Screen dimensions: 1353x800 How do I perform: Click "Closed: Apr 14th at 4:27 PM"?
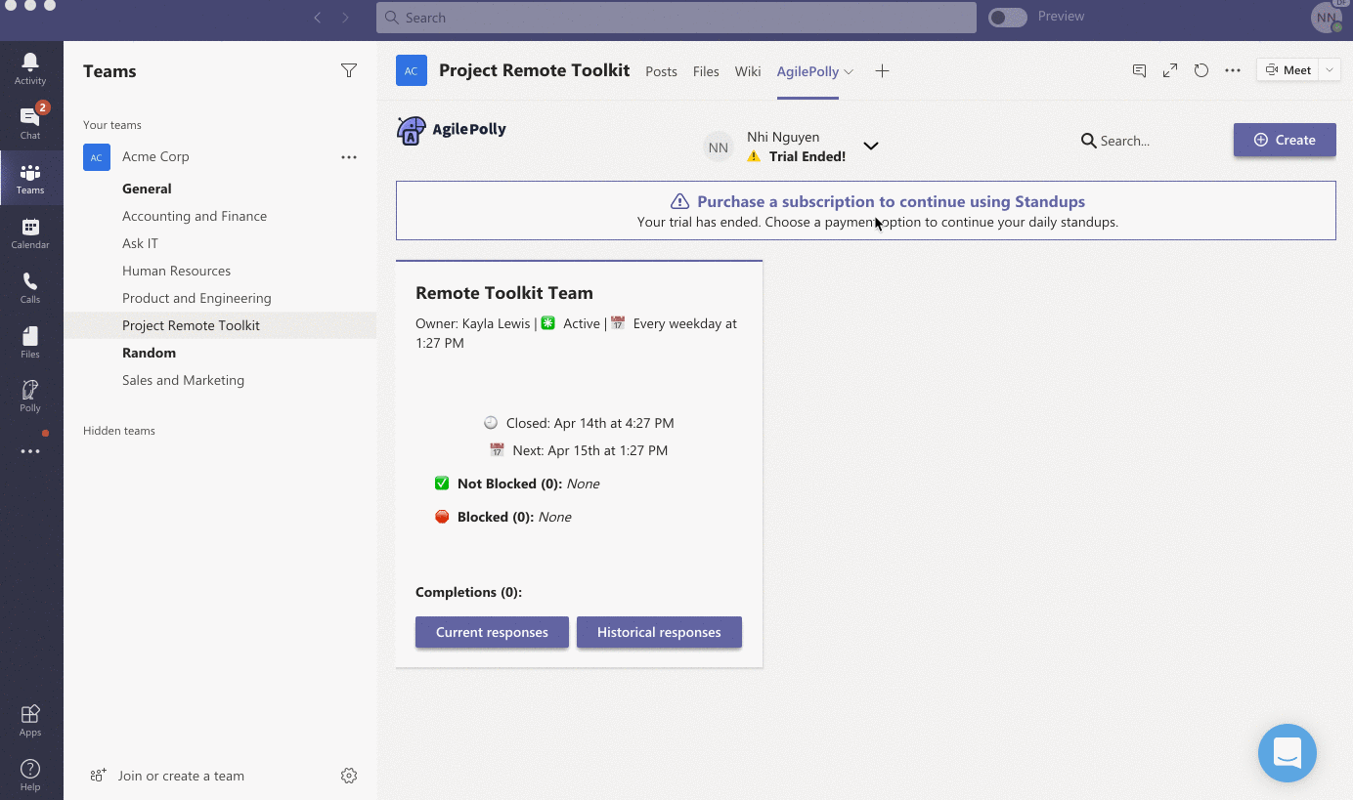click(589, 423)
